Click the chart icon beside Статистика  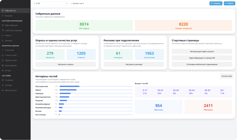3,50
